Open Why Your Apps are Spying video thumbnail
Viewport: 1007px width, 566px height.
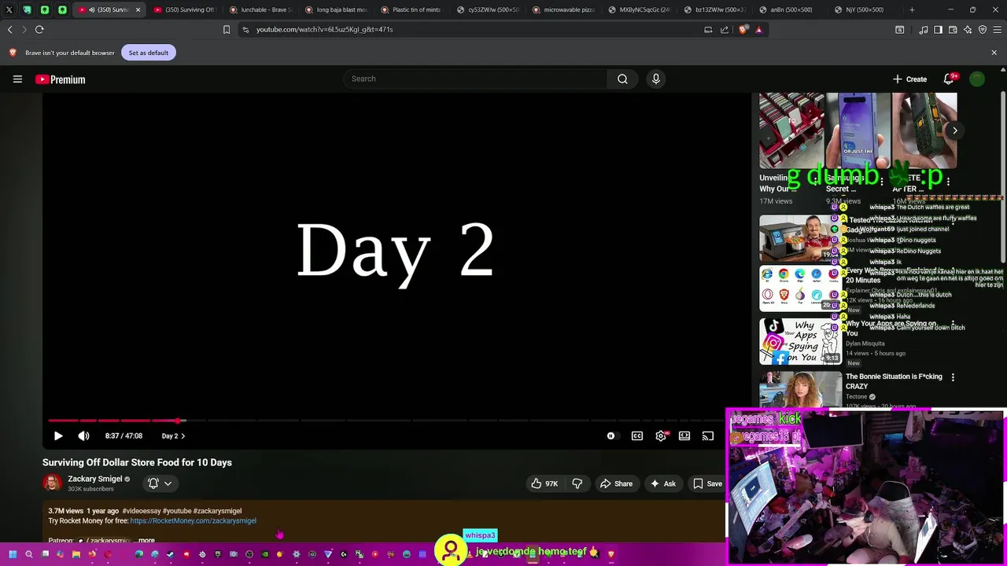point(800,341)
